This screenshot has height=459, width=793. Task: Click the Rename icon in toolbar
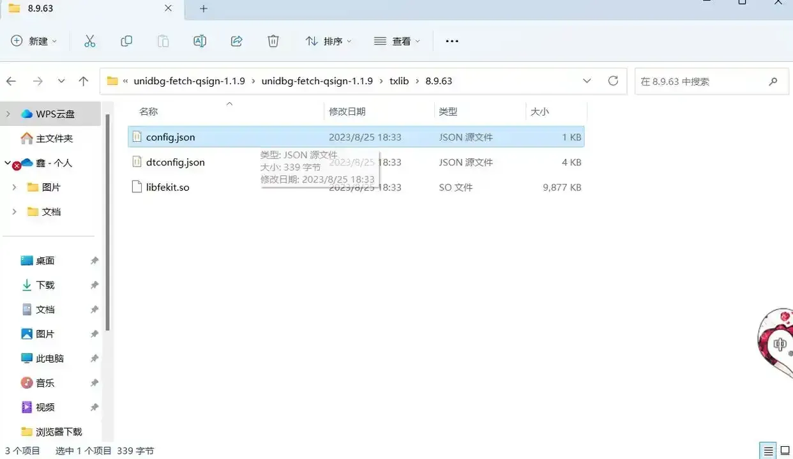point(200,41)
